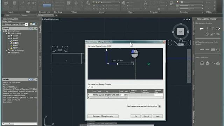Open the Utilities panel dropdown in ribbon
Viewport: 224px width, 126px height.
[210, 12]
